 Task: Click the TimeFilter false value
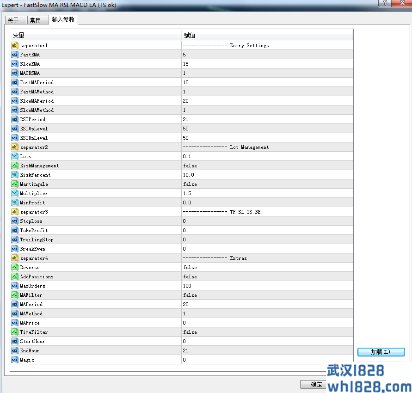pos(190,332)
